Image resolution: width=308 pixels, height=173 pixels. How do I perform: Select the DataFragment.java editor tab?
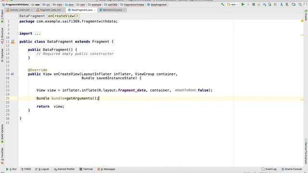pyautogui.click(x=82, y=10)
